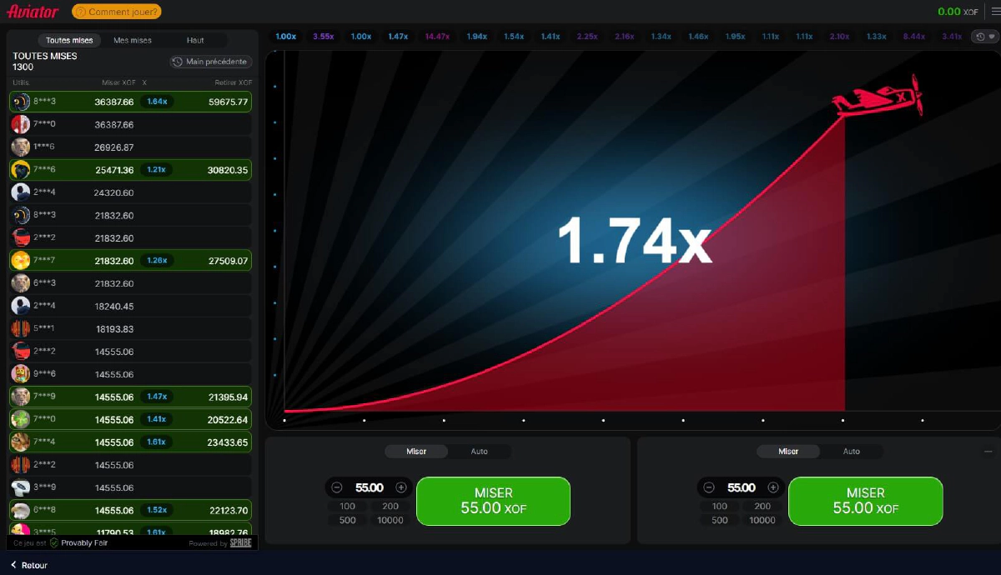Choose 100 quick bet in second panel
1001x575 pixels.
pyautogui.click(x=720, y=506)
